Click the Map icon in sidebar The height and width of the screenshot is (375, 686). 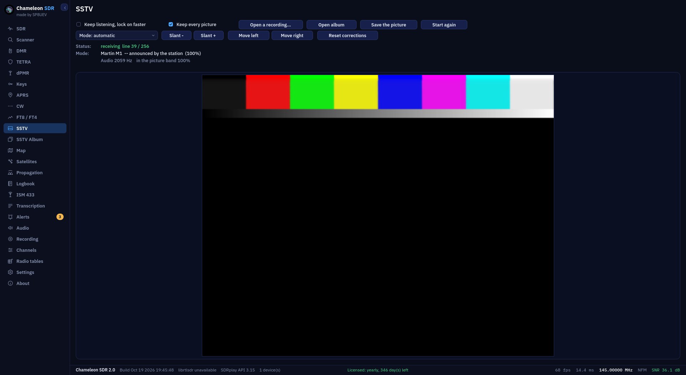click(x=10, y=150)
